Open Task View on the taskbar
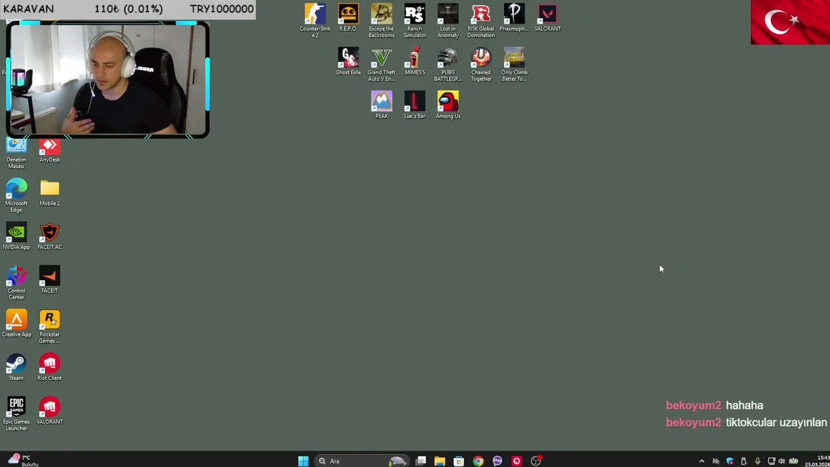 click(x=421, y=461)
